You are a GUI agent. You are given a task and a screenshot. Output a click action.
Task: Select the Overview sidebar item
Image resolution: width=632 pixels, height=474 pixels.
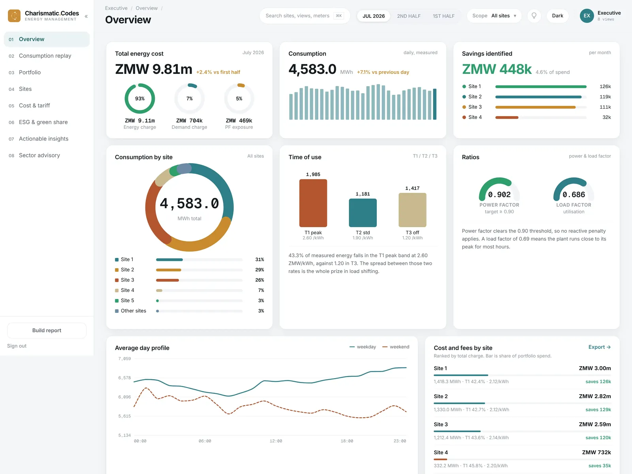pos(47,39)
